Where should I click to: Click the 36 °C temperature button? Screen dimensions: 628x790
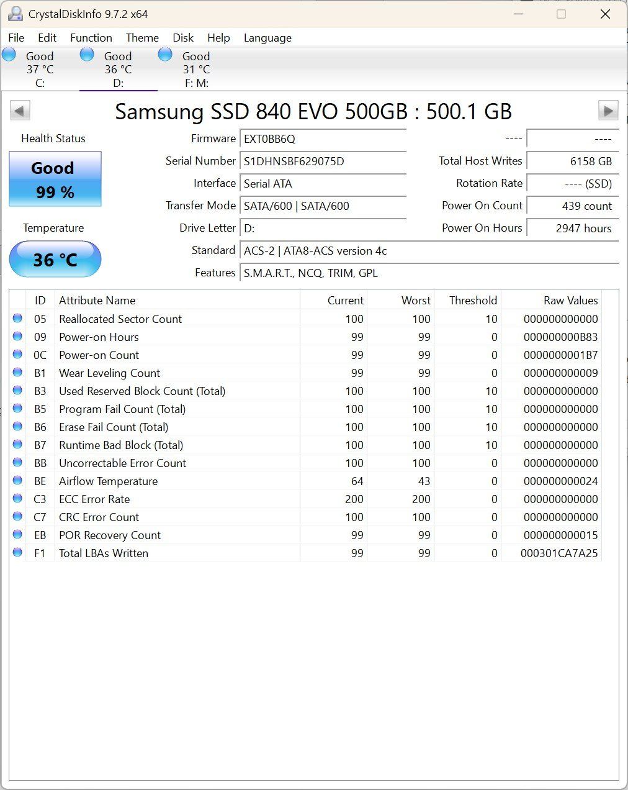coord(55,259)
